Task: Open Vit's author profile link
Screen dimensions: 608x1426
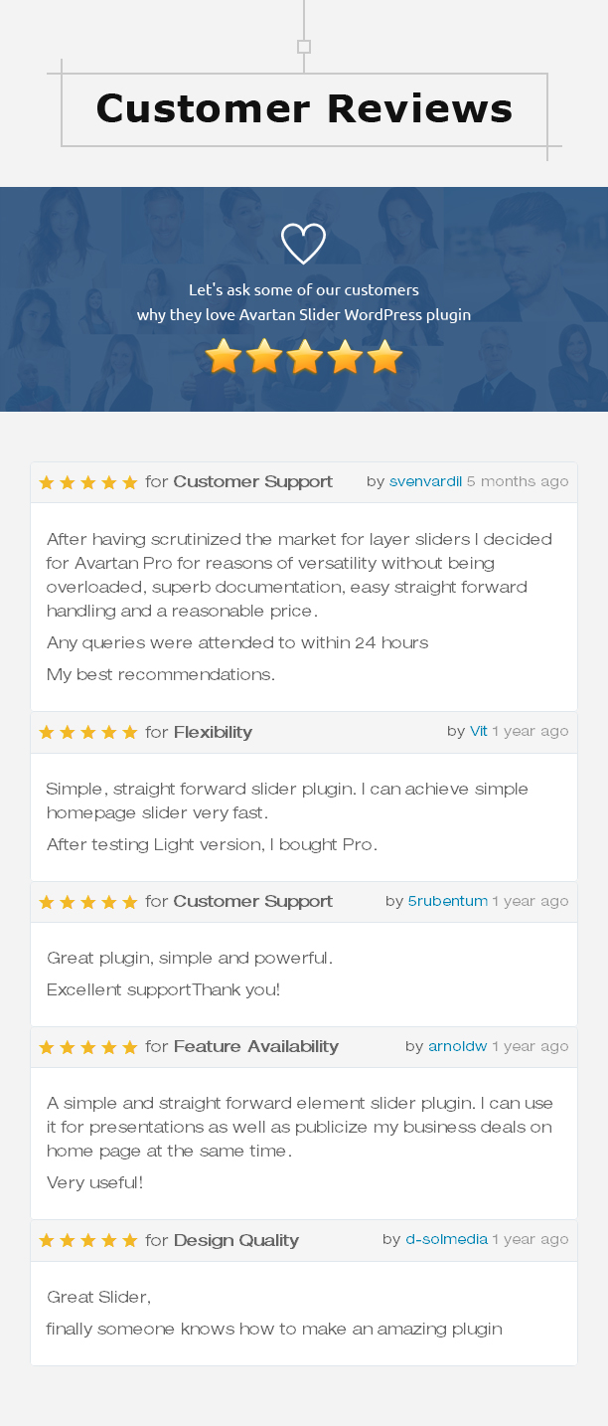Action: (479, 731)
